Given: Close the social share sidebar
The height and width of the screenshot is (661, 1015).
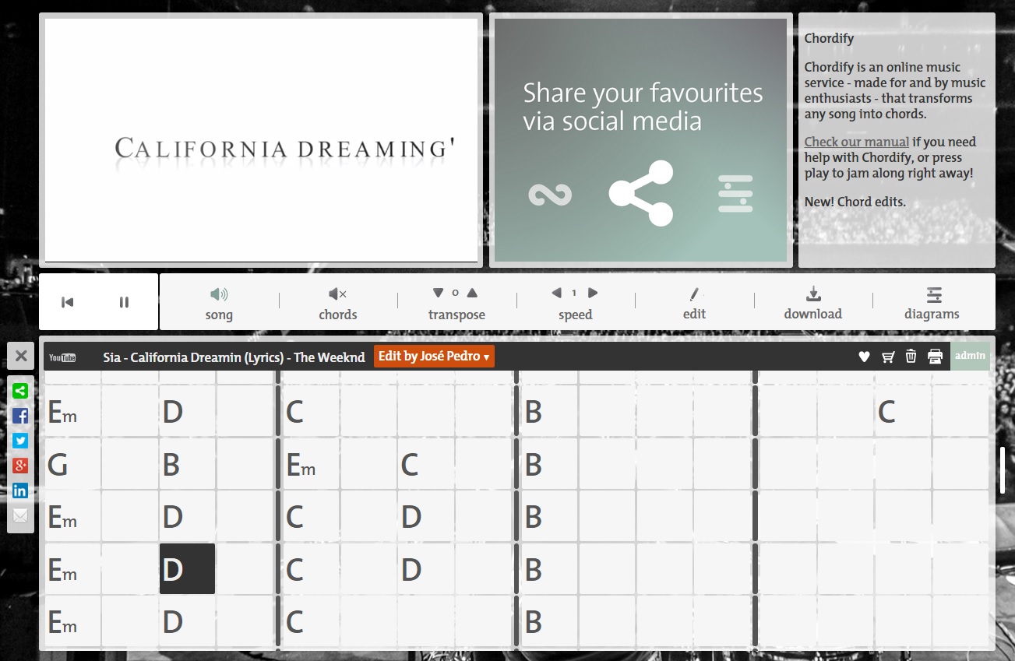Looking at the screenshot, I should 21,357.
